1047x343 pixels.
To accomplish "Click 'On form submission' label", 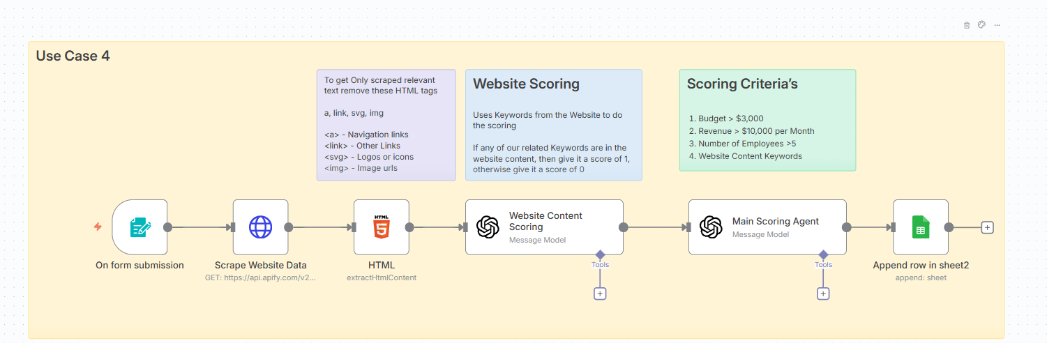I will pos(140,265).
